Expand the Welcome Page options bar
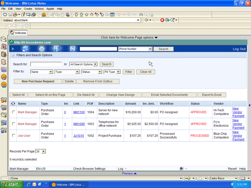Image resolution: width=251 pixels, height=188 pixels. point(129,38)
